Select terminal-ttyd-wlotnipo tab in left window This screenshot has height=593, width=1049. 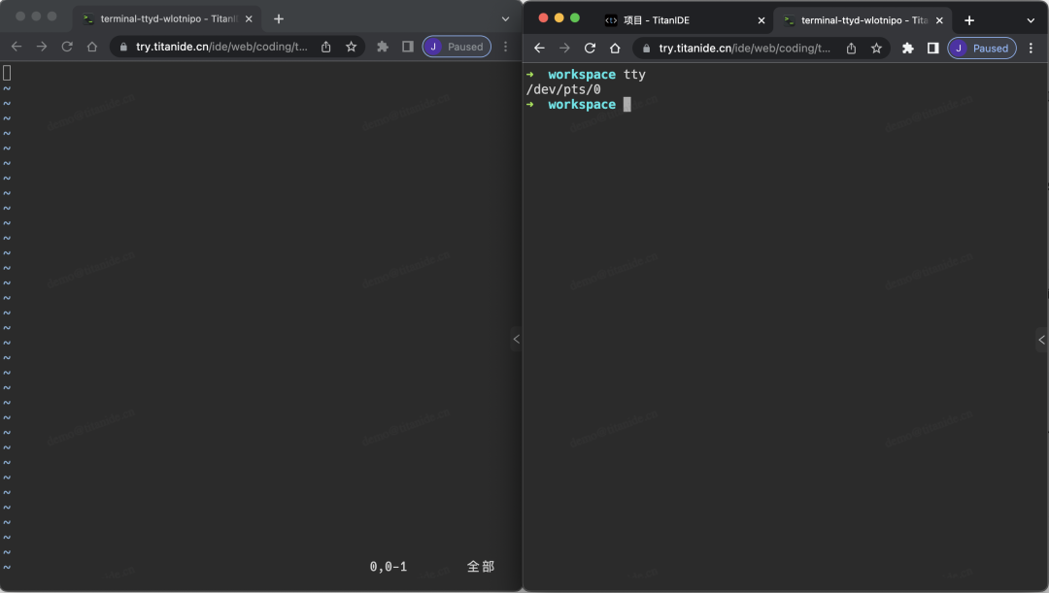(166, 18)
